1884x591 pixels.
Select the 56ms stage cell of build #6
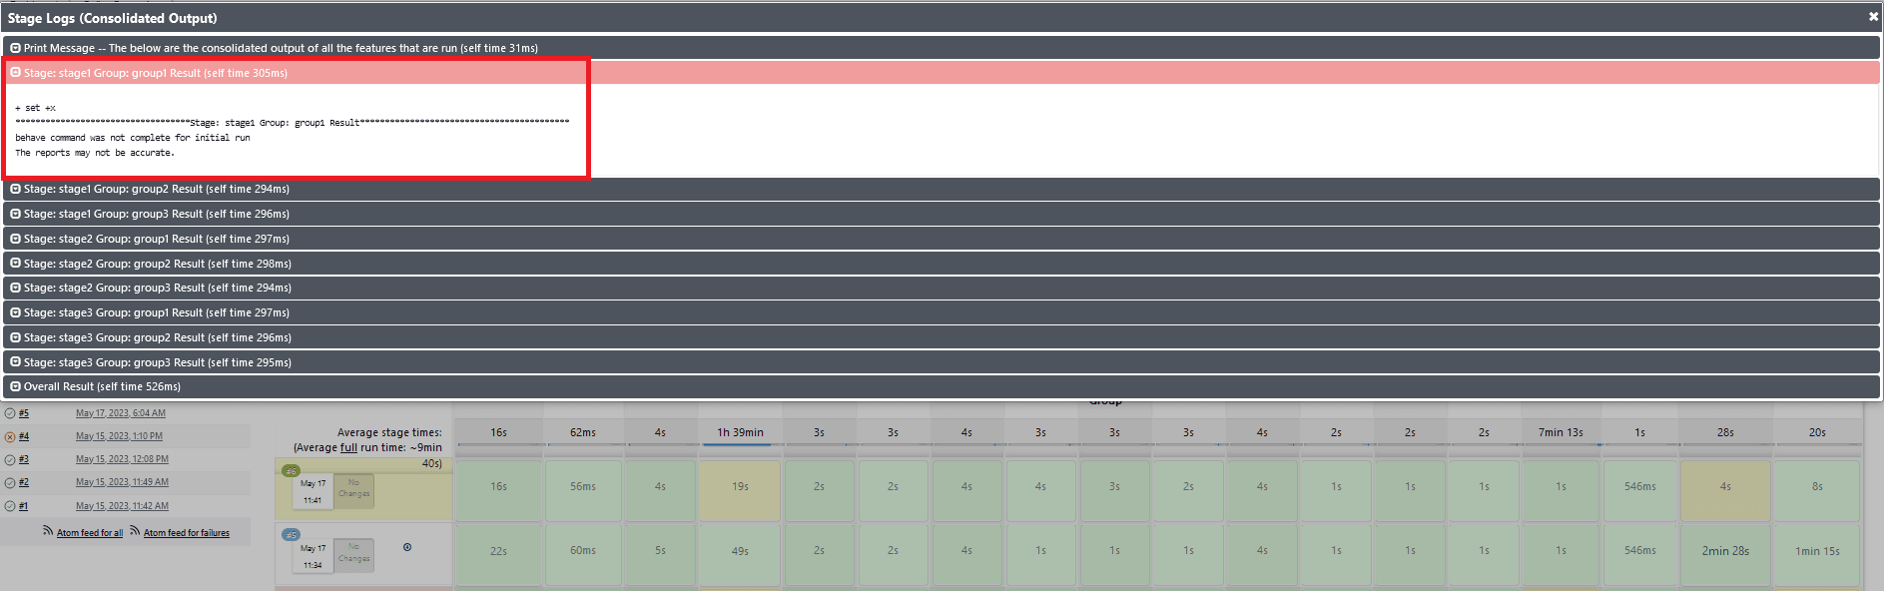pyautogui.click(x=583, y=490)
